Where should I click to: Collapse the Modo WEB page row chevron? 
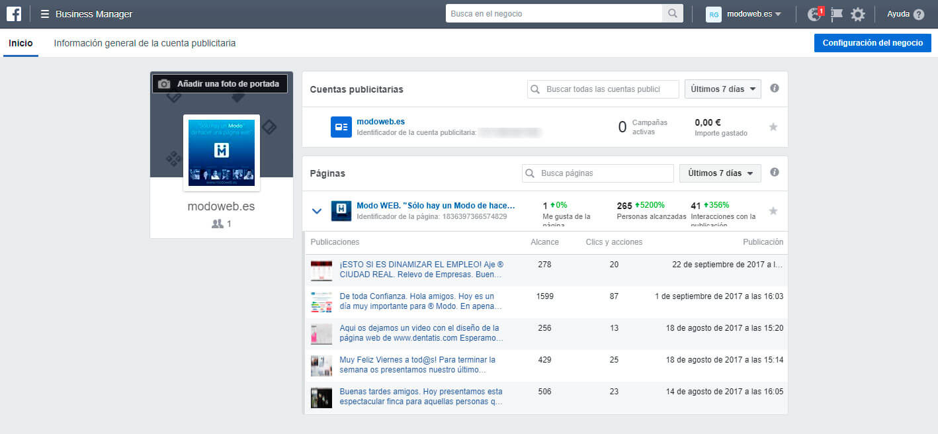pyautogui.click(x=317, y=211)
